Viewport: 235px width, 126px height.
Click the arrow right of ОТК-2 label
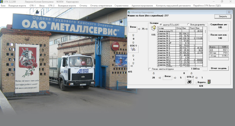click(196, 78)
